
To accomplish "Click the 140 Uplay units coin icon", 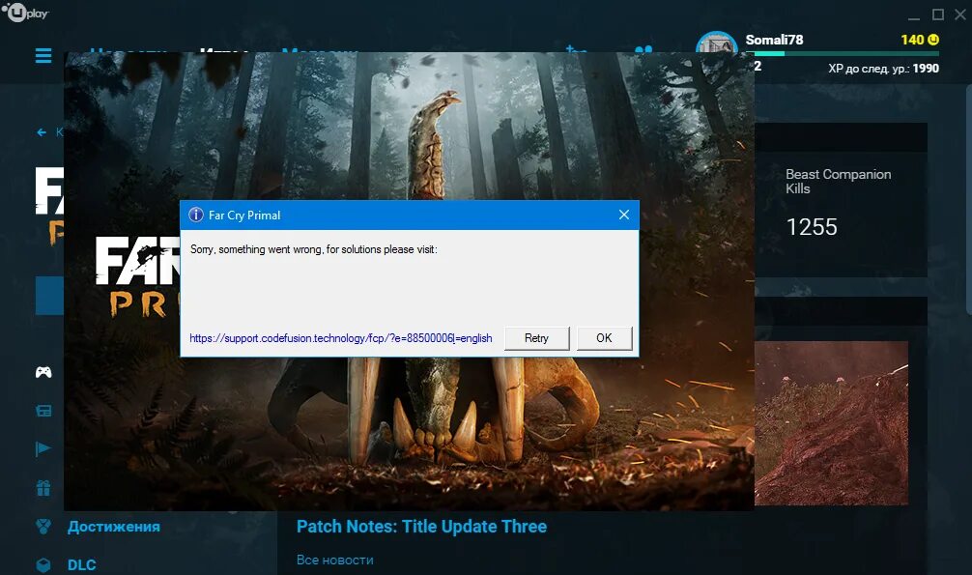I will click(933, 40).
